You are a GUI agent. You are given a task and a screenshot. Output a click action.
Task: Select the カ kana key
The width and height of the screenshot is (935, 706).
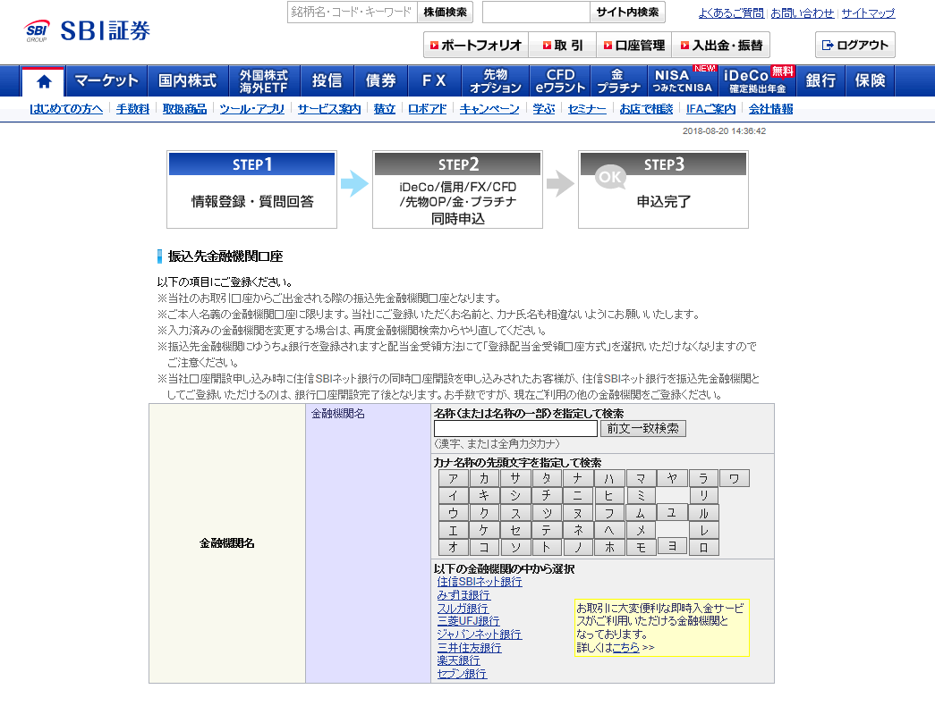click(x=484, y=478)
